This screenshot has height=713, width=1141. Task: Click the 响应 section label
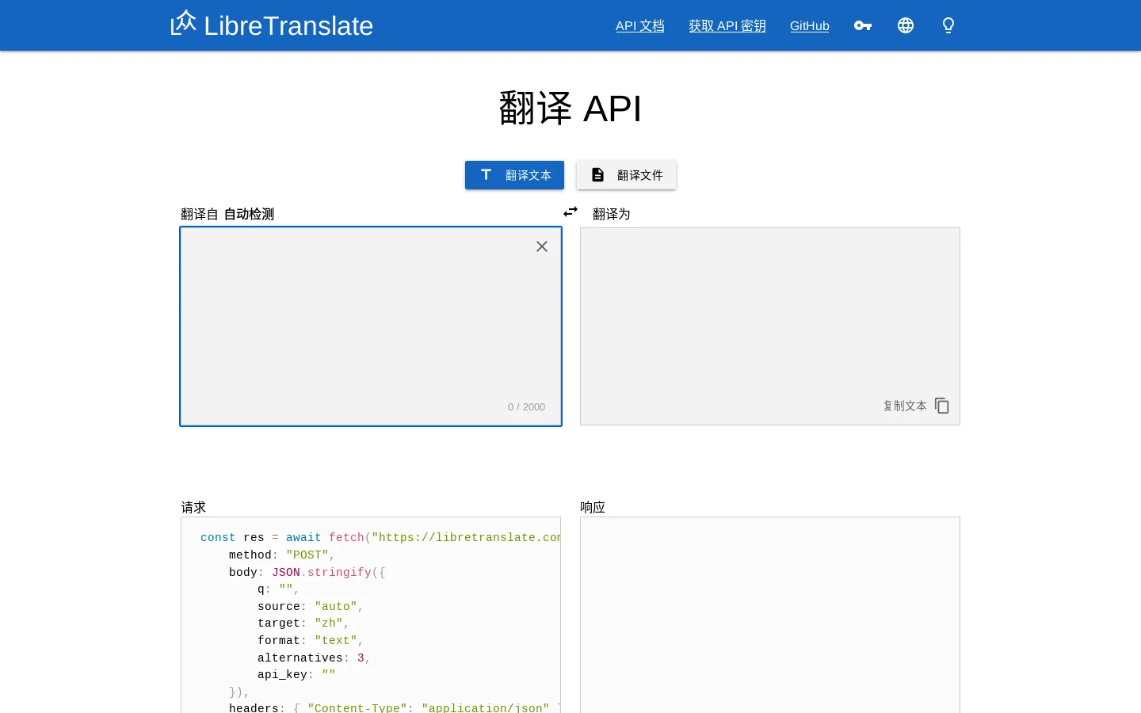593,507
